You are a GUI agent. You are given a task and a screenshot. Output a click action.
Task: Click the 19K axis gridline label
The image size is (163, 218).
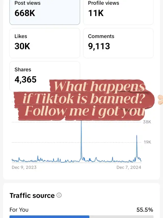click(147, 142)
